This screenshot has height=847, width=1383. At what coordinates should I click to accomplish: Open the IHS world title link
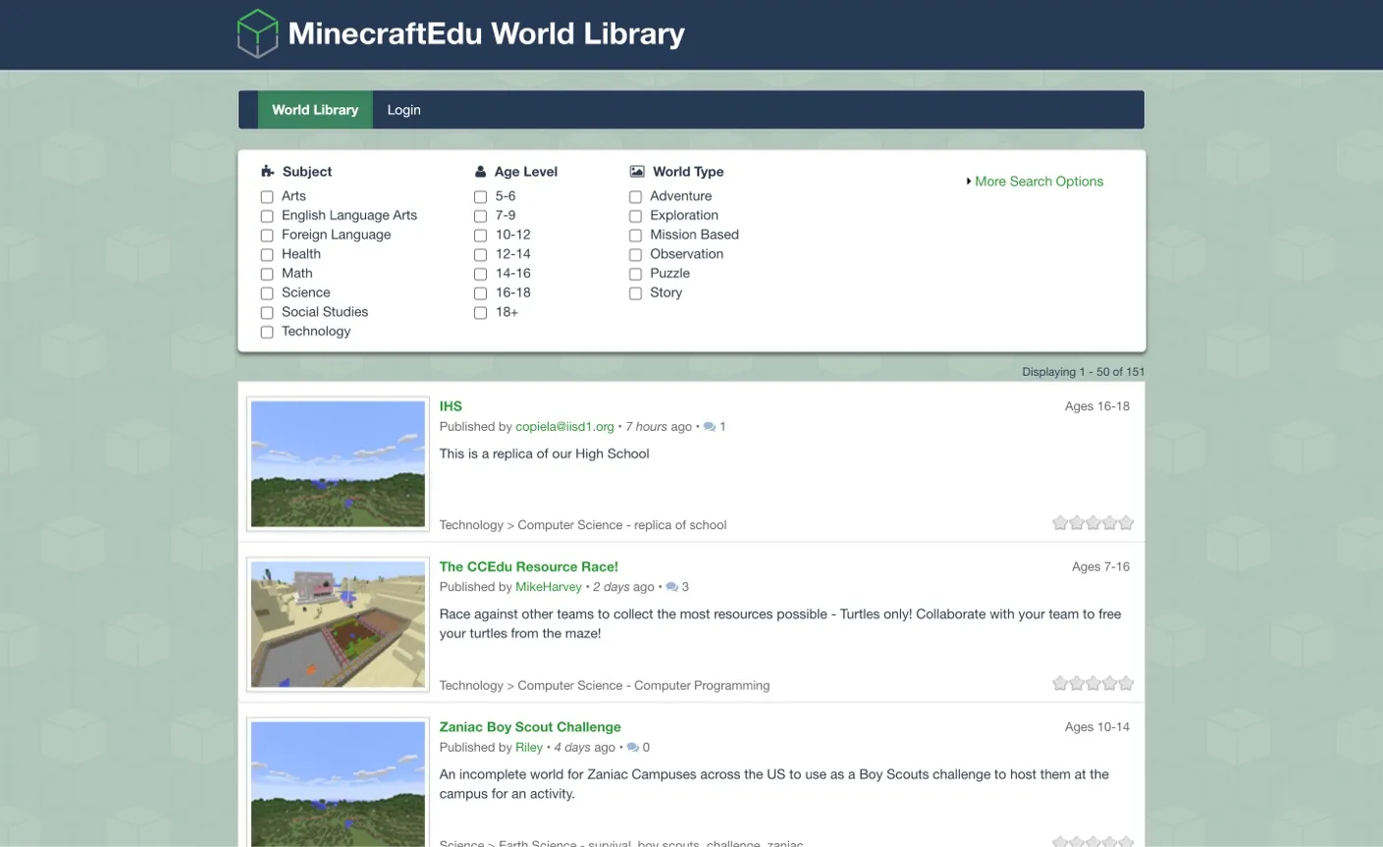coord(451,406)
